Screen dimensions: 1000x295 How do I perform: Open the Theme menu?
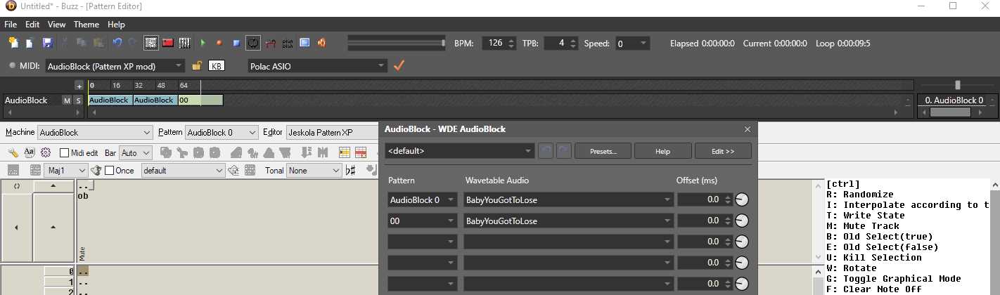click(x=86, y=25)
